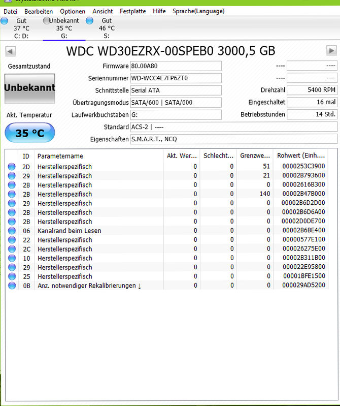This screenshot has width=340, height=406.
Task: Click the gray status icon for drive G:
Action: click(47, 21)
